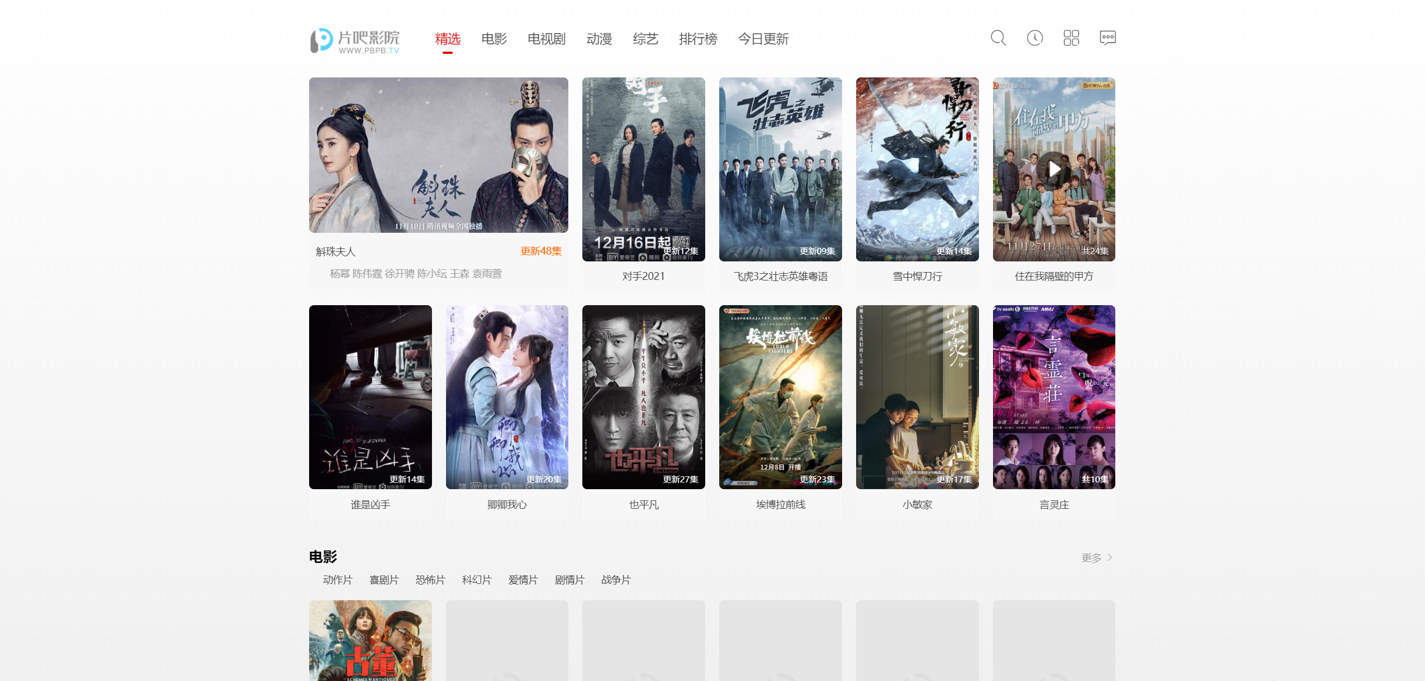Open the 动漫 tab
The width and height of the screenshot is (1425, 681).
pyautogui.click(x=599, y=39)
